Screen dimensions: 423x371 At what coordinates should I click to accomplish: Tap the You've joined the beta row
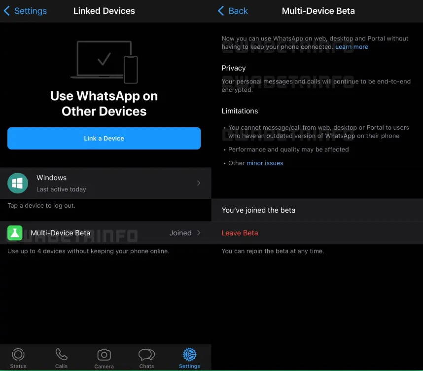(x=258, y=210)
